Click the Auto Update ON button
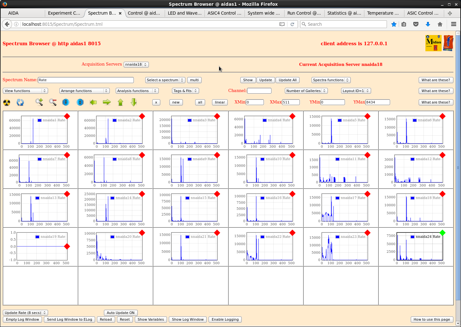The height and width of the screenshot is (327, 461). point(120,313)
